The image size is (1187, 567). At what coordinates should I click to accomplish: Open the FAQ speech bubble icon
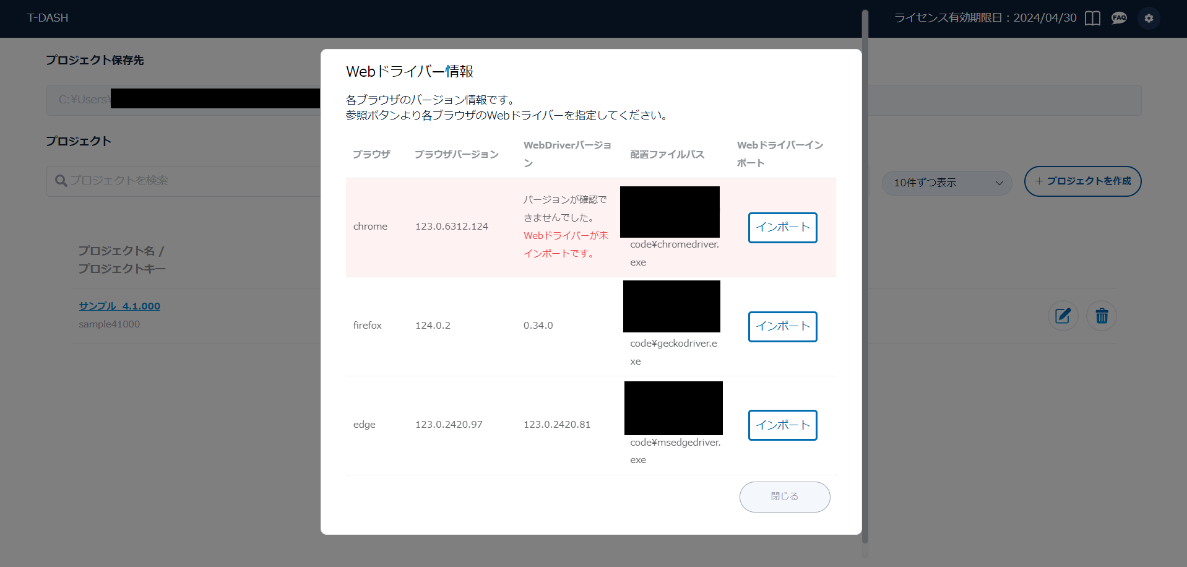point(1119,19)
